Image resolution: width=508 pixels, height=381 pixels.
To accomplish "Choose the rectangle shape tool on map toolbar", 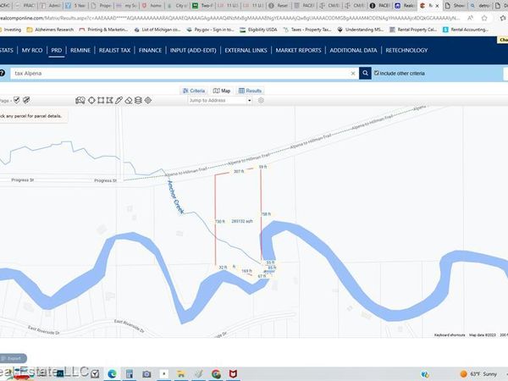I will [101, 100].
